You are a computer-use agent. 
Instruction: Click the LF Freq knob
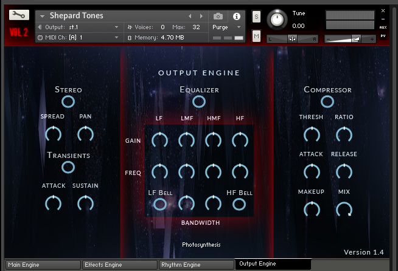[x=159, y=171]
